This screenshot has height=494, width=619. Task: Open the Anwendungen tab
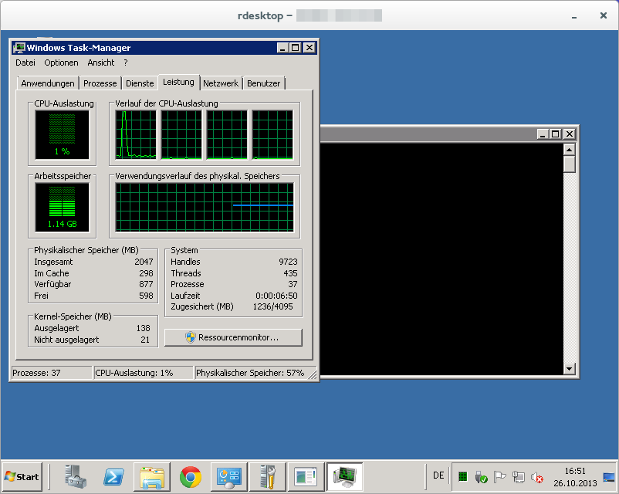tap(48, 83)
